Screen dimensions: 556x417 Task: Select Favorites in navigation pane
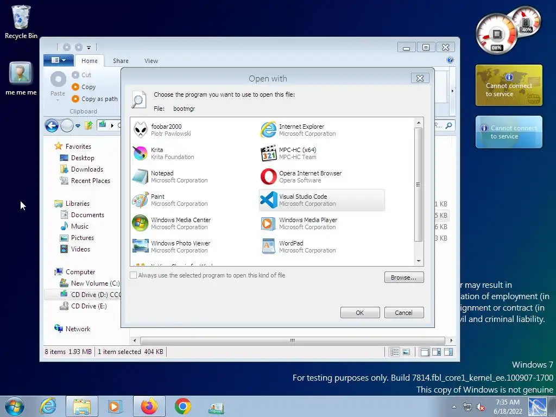pos(73,146)
